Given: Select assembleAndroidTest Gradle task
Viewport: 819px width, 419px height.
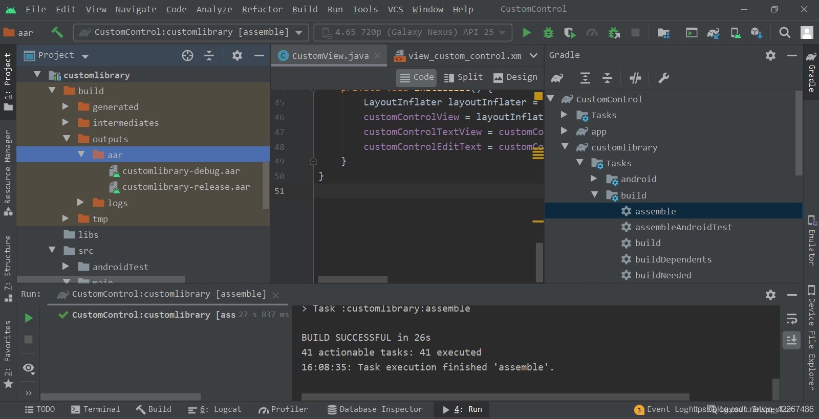Looking at the screenshot, I should pyautogui.click(x=683, y=227).
